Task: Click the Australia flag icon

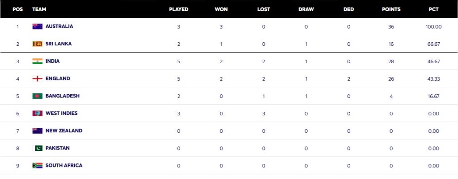Action: [38, 26]
